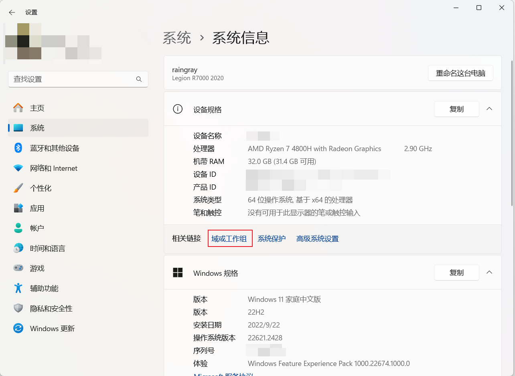Go back using the arrow icon
This screenshot has width=515, height=376.
(x=12, y=12)
